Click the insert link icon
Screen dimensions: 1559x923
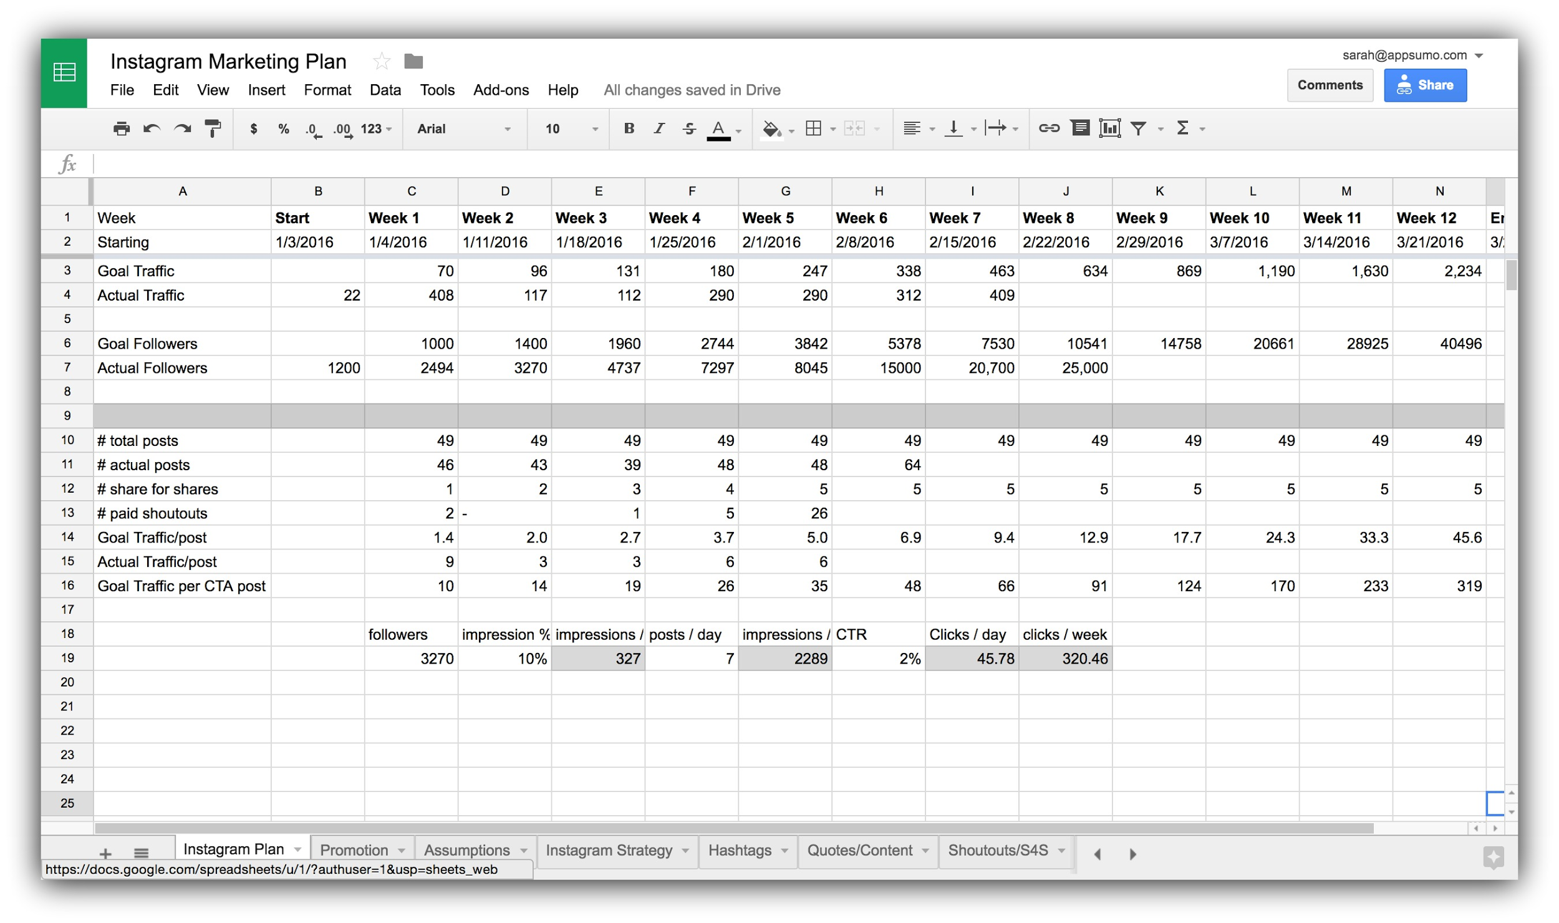pyautogui.click(x=1048, y=128)
